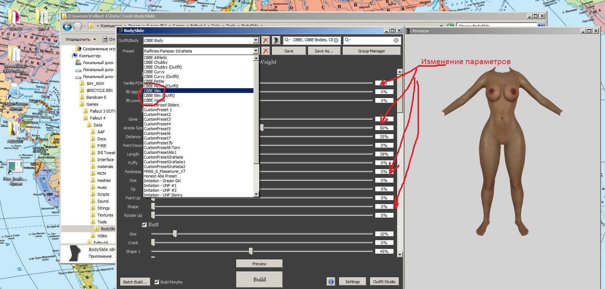Open the Outfit/Body dropdown arrow
605x289 pixels.
256,40
